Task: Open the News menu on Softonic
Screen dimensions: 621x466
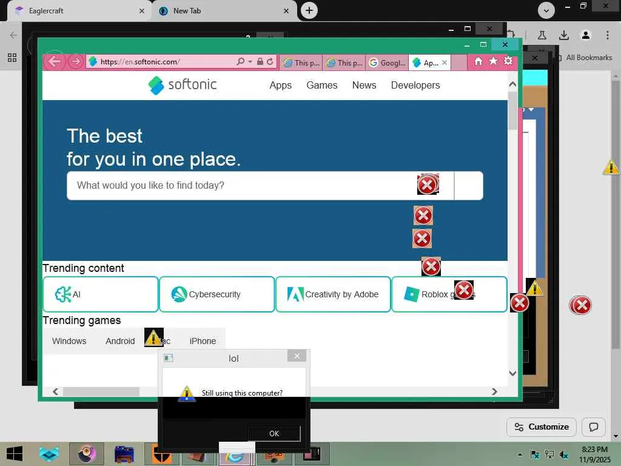Action: point(364,85)
